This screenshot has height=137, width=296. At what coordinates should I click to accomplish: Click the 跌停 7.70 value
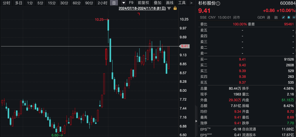[x=290, y=123]
